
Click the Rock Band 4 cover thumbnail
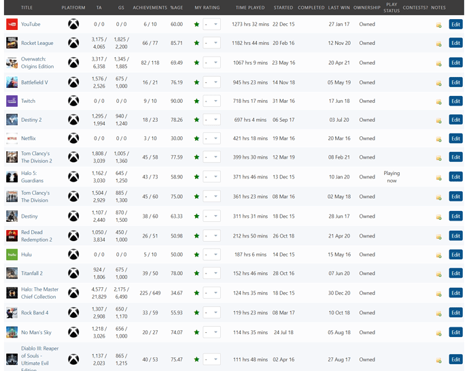coord(12,312)
